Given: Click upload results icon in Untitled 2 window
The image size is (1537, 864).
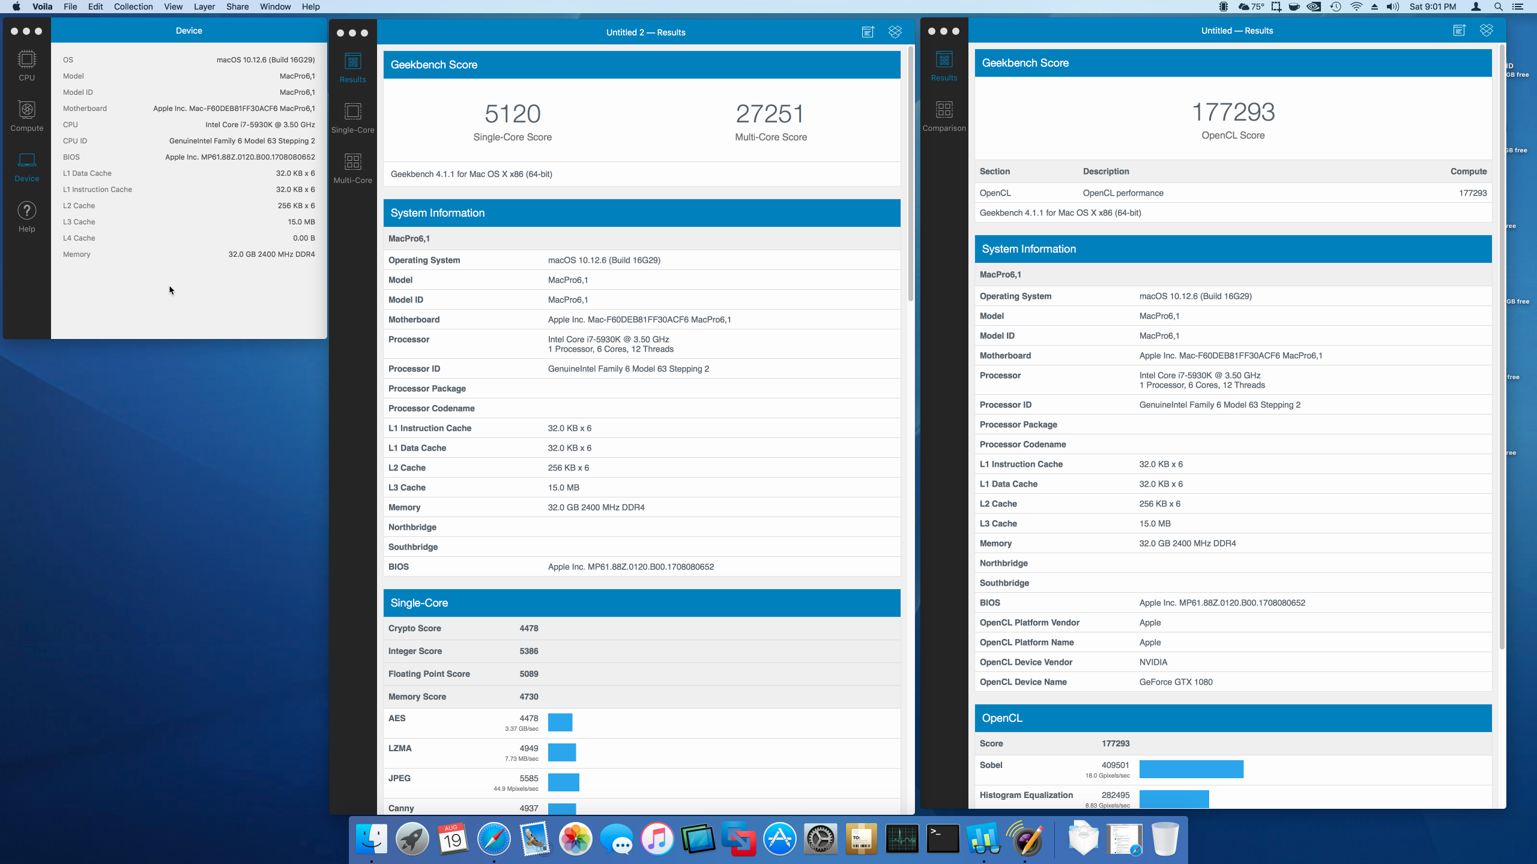Looking at the screenshot, I should 868,32.
